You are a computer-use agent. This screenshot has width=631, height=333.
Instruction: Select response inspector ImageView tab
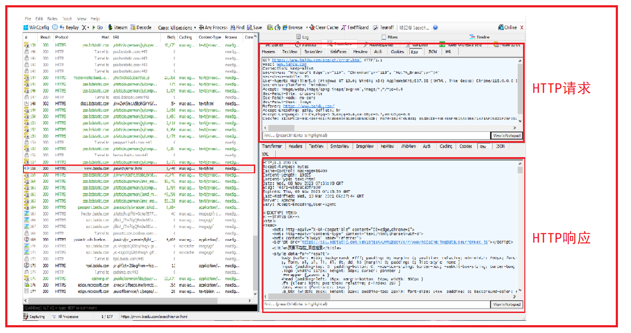pyautogui.click(x=364, y=146)
